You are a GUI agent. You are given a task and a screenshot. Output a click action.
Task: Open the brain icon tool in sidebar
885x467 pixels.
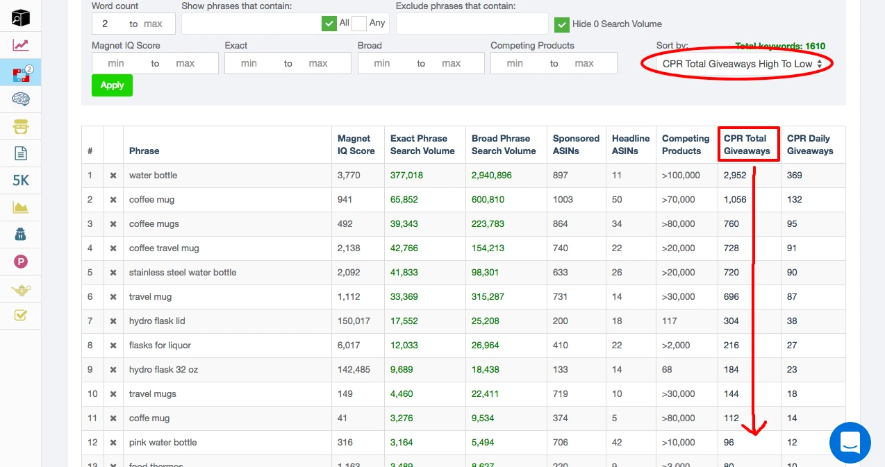pyautogui.click(x=21, y=100)
